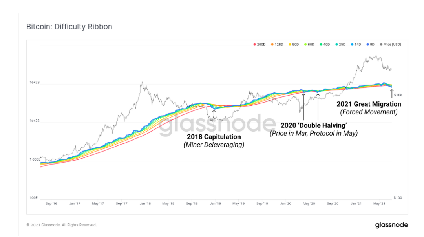Click the glassnode logo at bottom right
Viewport: 424px width, 237px height.
pyautogui.click(x=391, y=225)
